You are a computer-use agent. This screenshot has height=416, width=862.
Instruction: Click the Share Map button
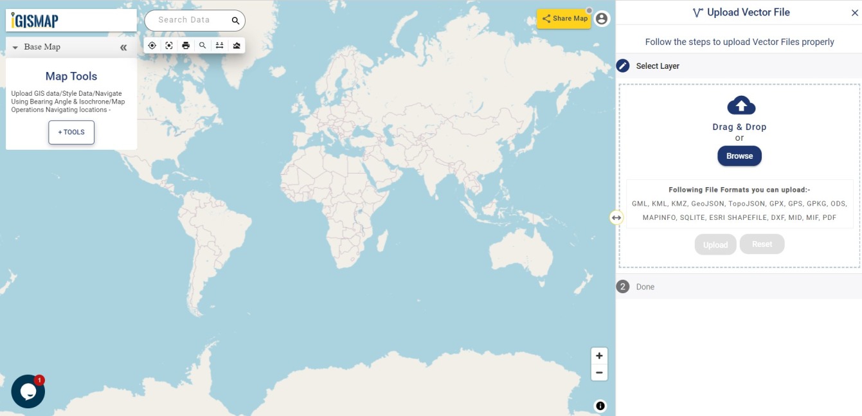coord(564,18)
